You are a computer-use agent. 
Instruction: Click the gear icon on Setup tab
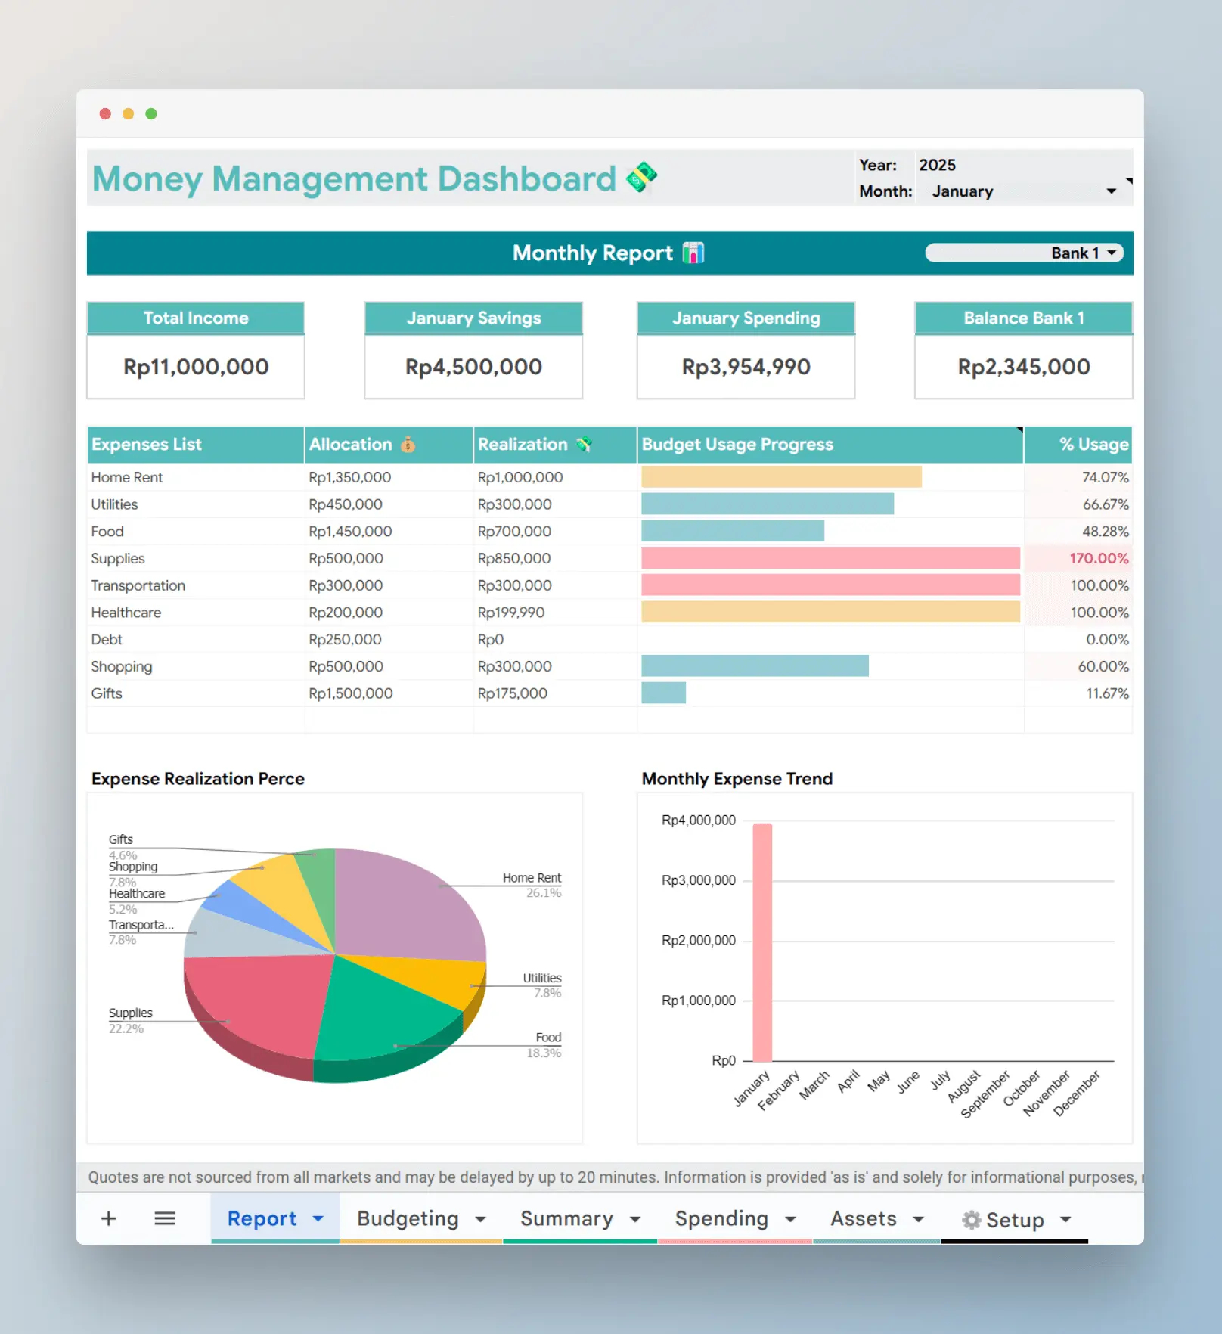pyautogui.click(x=971, y=1219)
